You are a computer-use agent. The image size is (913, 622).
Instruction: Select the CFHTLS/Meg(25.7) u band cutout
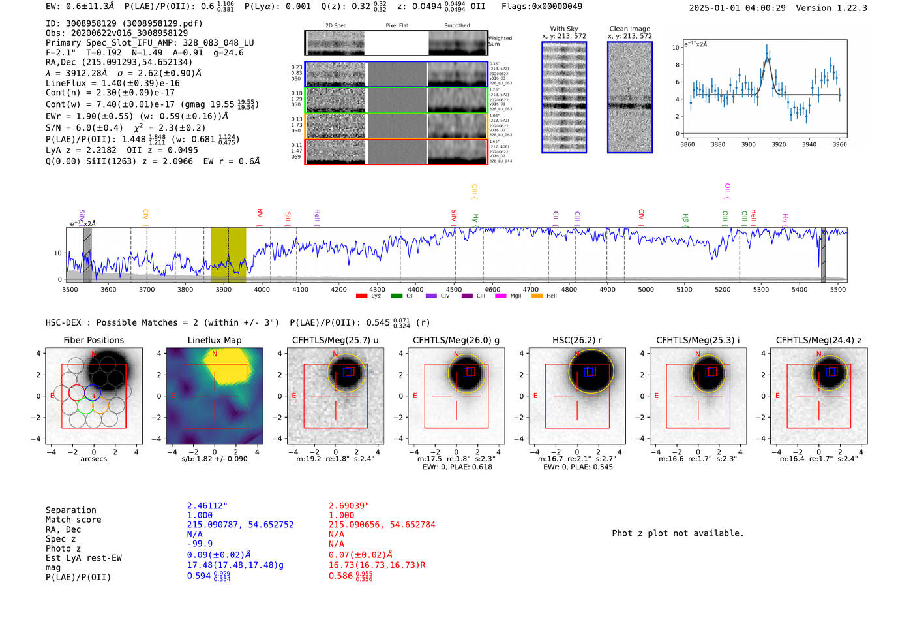click(x=335, y=396)
